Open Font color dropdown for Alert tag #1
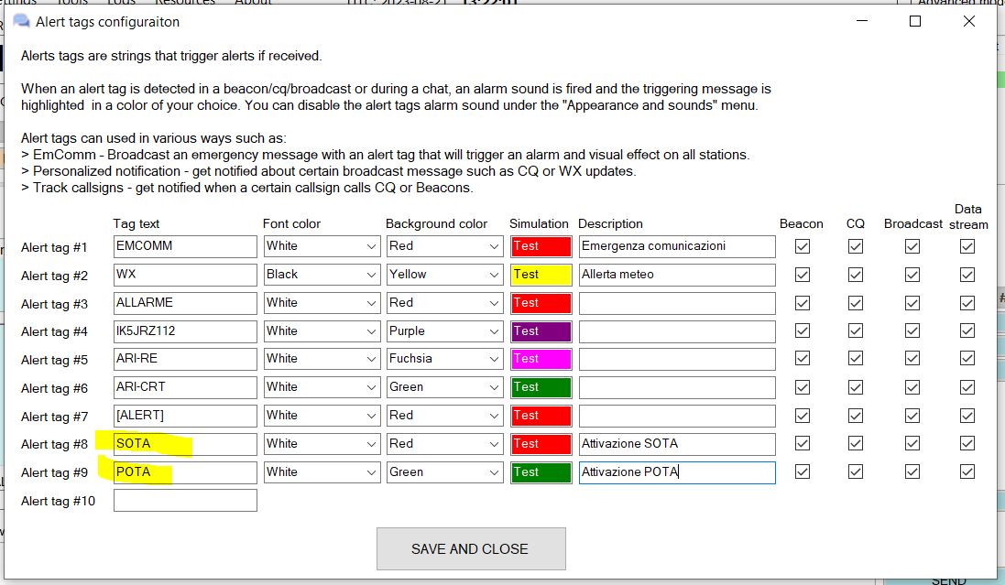The height and width of the screenshot is (585, 1005). 322,246
